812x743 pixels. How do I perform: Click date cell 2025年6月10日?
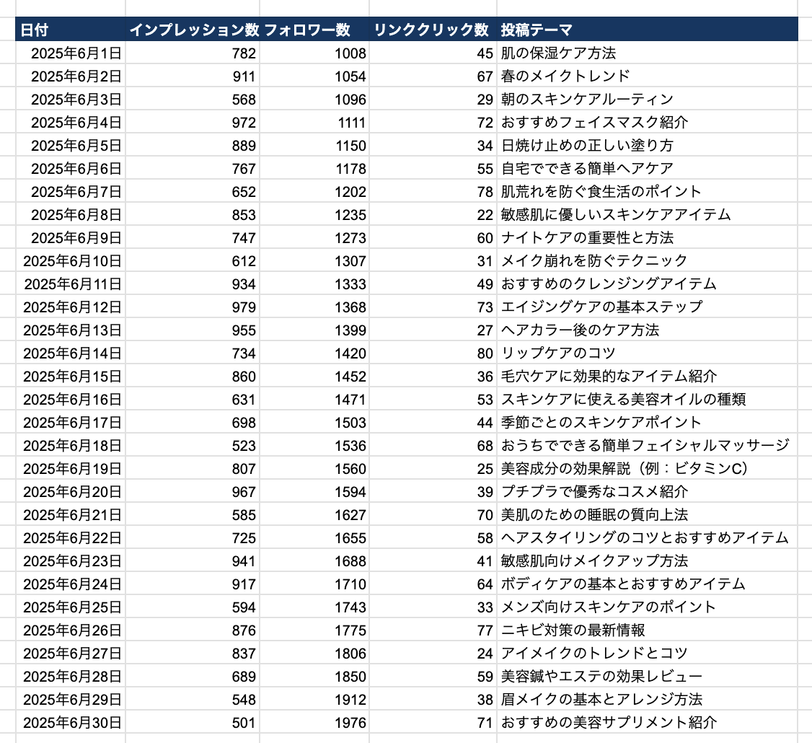pyautogui.click(x=71, y=260)
